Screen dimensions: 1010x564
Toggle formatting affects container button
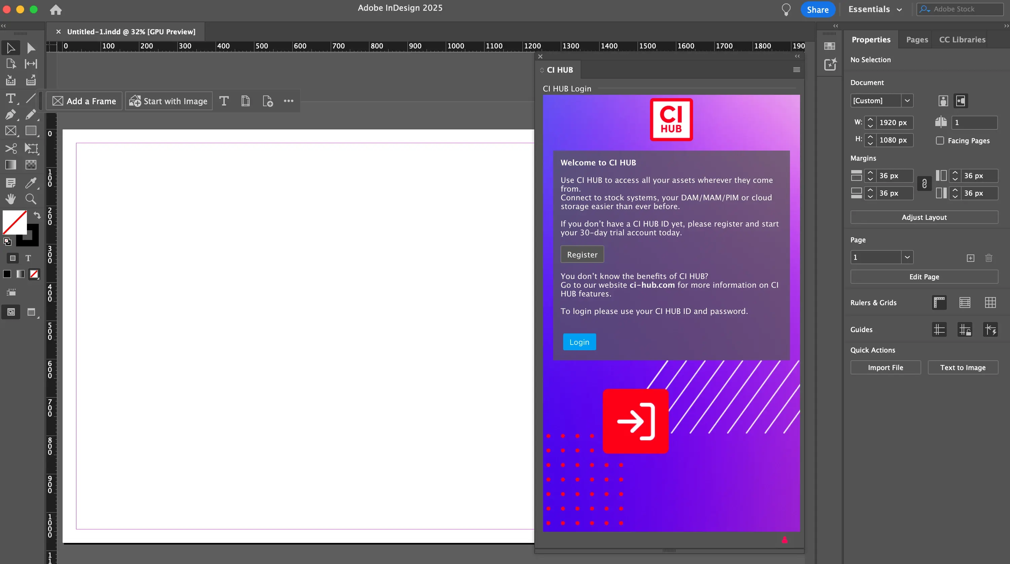[12, 258]
